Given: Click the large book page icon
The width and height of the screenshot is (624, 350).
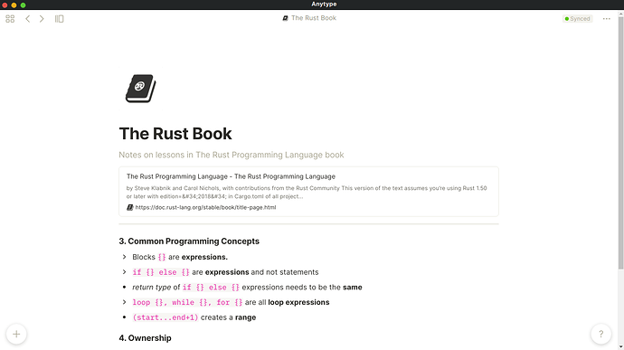Looking at the screenshot, I should click(141, 89).
